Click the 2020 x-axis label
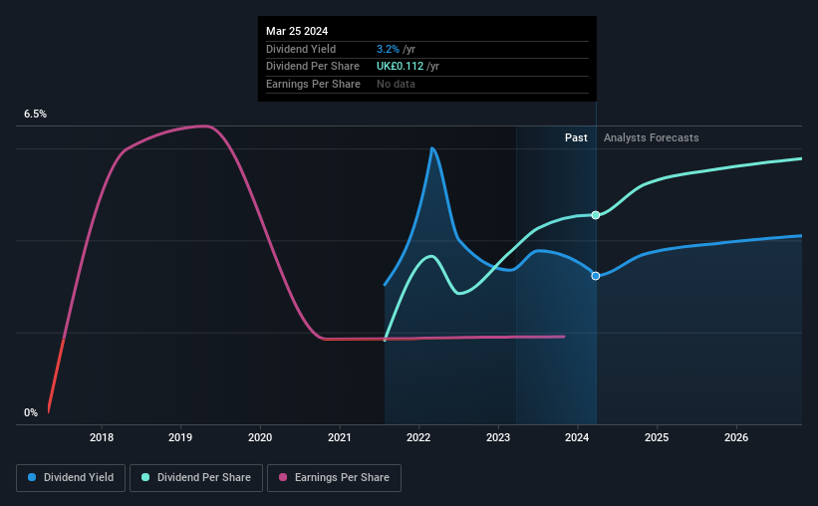 (x=260, y=437)
